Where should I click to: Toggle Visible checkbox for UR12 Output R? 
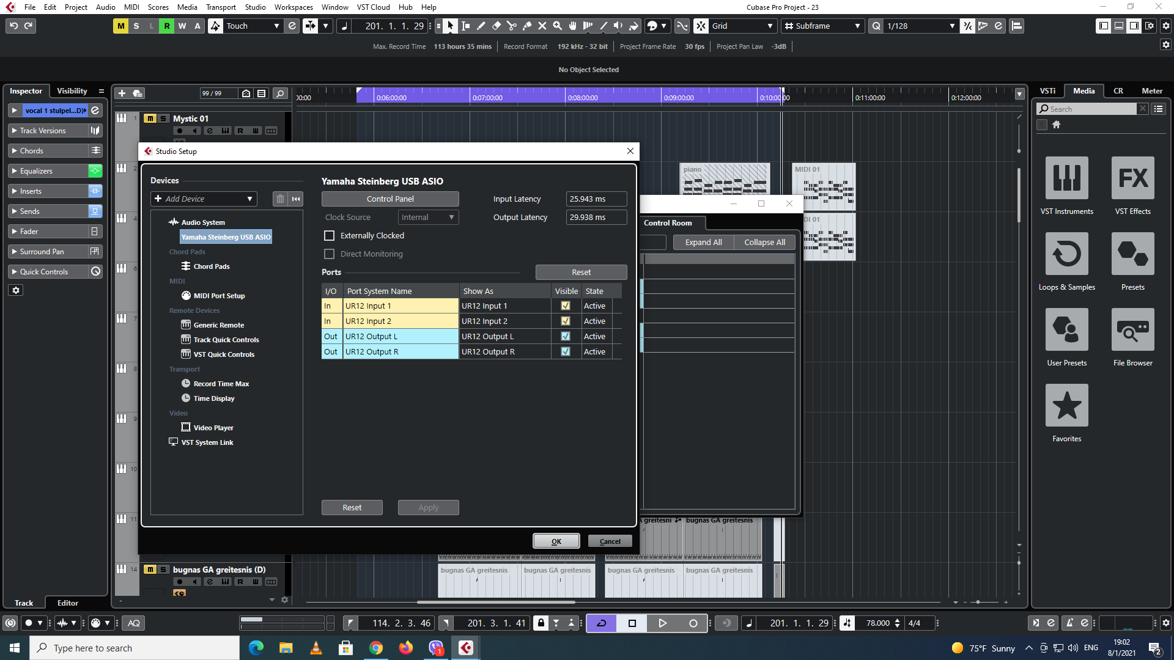(566, 351)
